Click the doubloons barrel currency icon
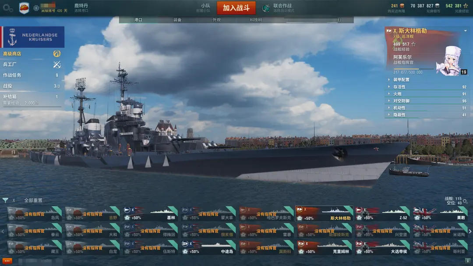 point(402,6)
